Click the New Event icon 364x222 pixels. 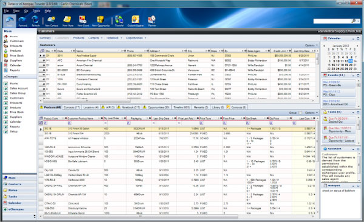pos(81,20)
